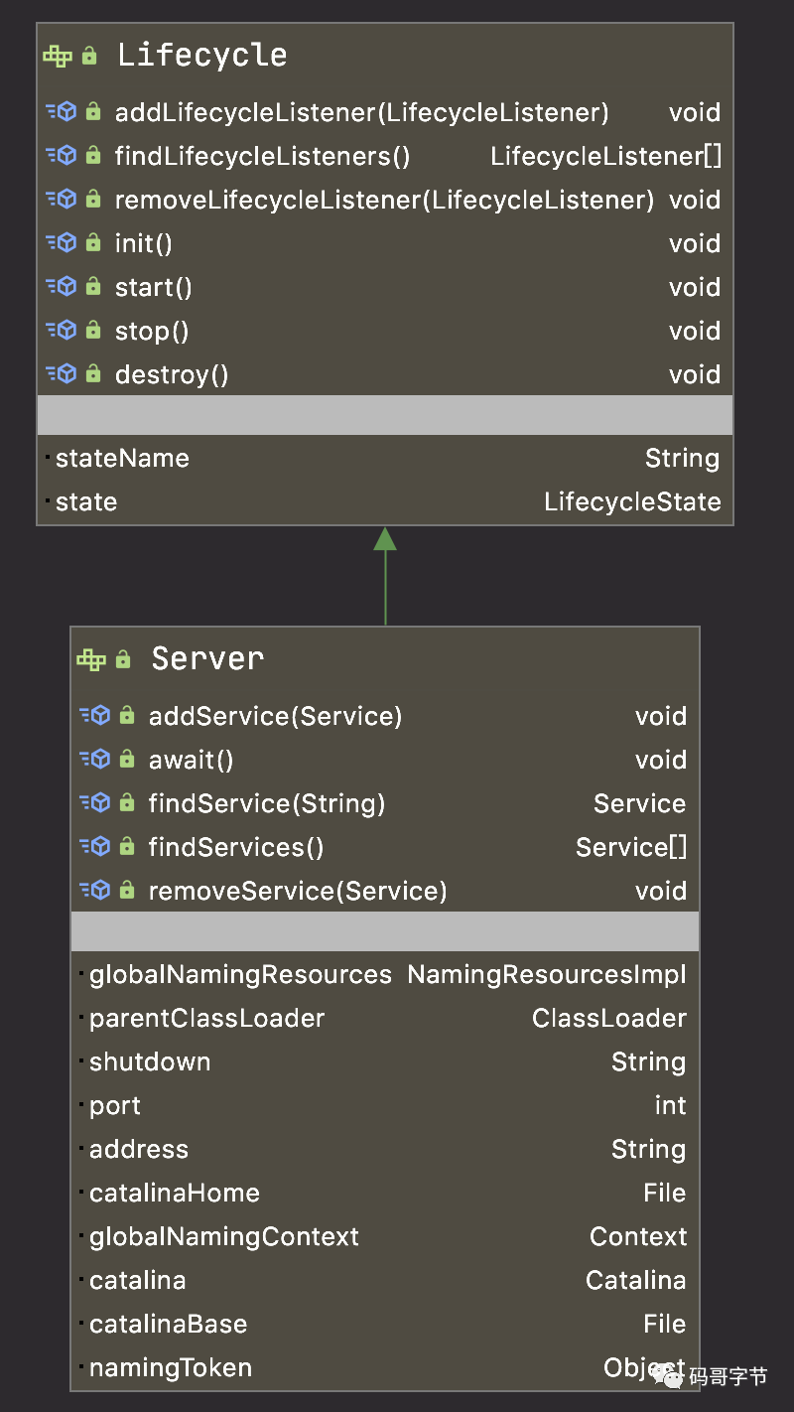This screenshot has height=1412, width=794.
Task: Click lock icon beside init() method
Action: point(93,243)
